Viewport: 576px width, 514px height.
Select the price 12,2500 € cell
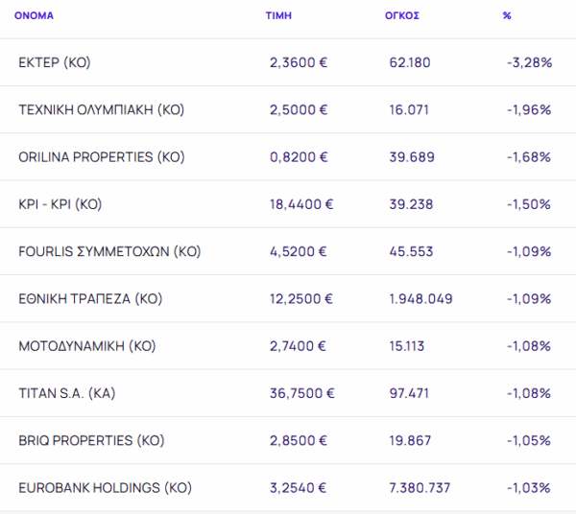301,299
